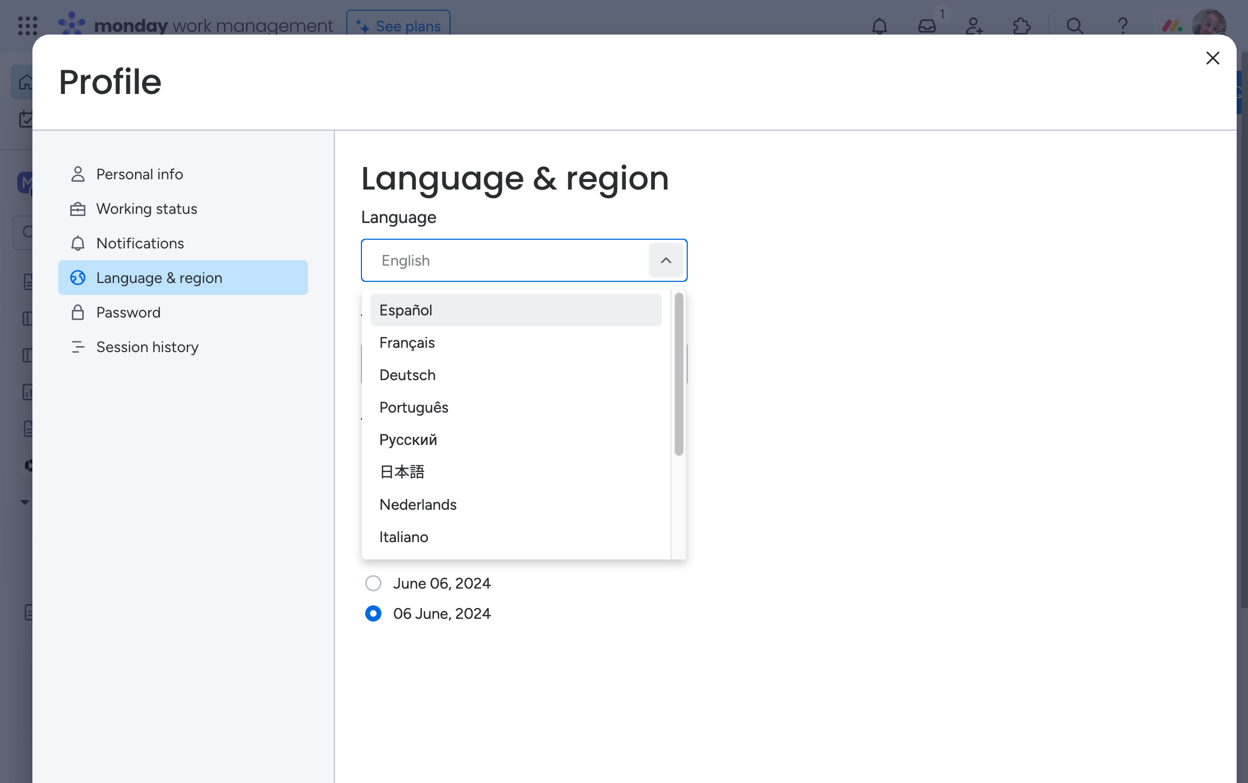Click the Language & region globe icon

tap(78, 277)
